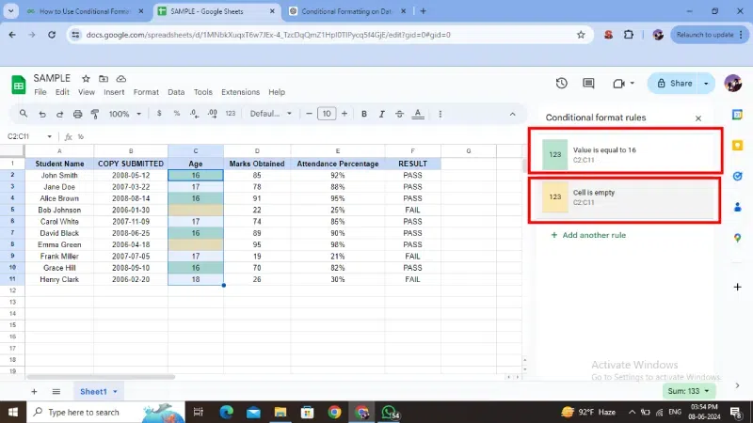The image size is (753, 423).
Task: Toggle italic formatting
Action: pyautogui.click(x=382, y=114)
